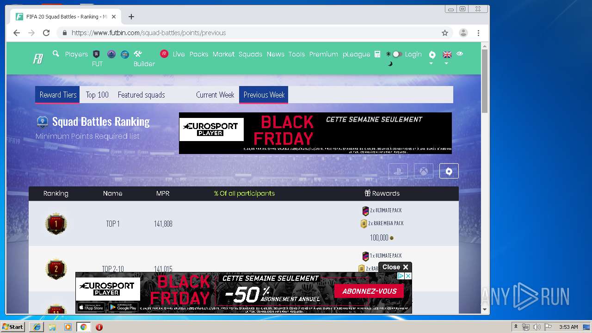Go back using browser back arrow
The height and width of the screenshot is (333, 592).
[17, 33]
